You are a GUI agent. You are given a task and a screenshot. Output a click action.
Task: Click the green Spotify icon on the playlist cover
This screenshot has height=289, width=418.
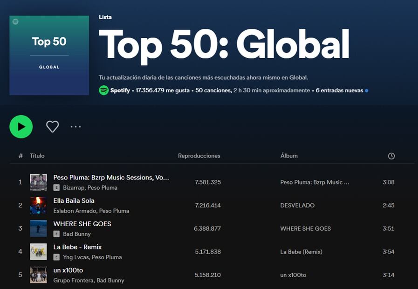pos(15,22)
